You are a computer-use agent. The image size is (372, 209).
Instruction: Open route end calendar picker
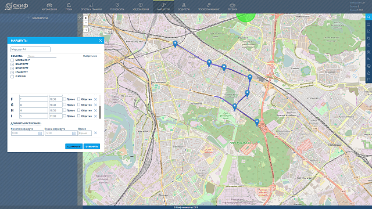click(74, 133)
